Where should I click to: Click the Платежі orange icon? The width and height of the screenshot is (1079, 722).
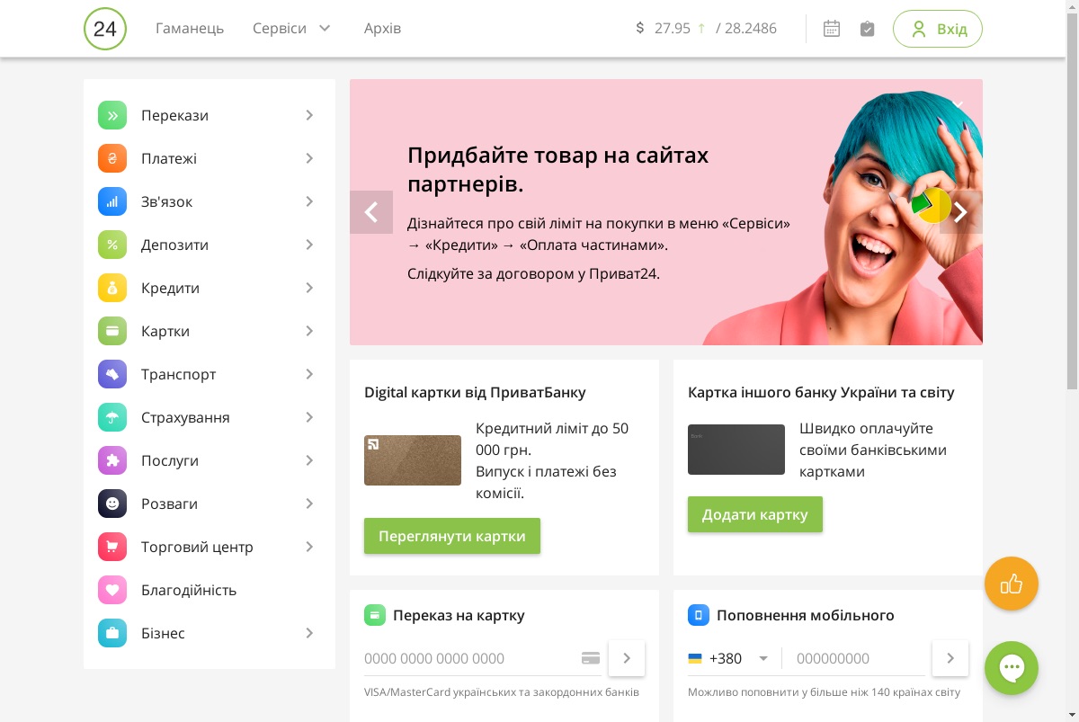coord(112,158)
